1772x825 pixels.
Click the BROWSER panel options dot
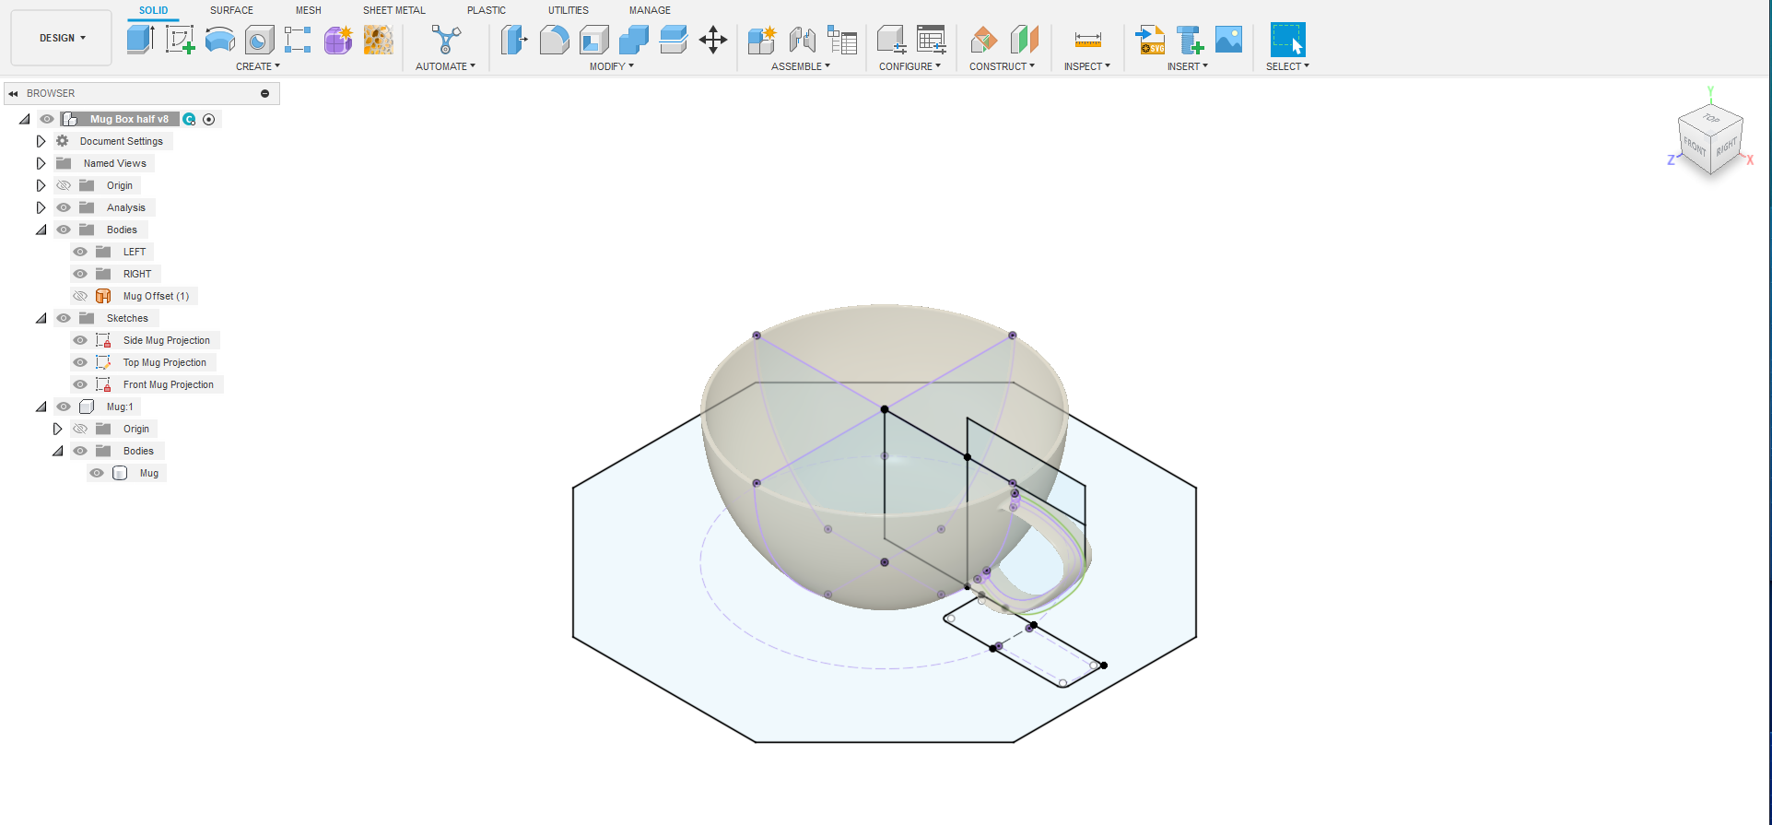click(x=264, y=93)
